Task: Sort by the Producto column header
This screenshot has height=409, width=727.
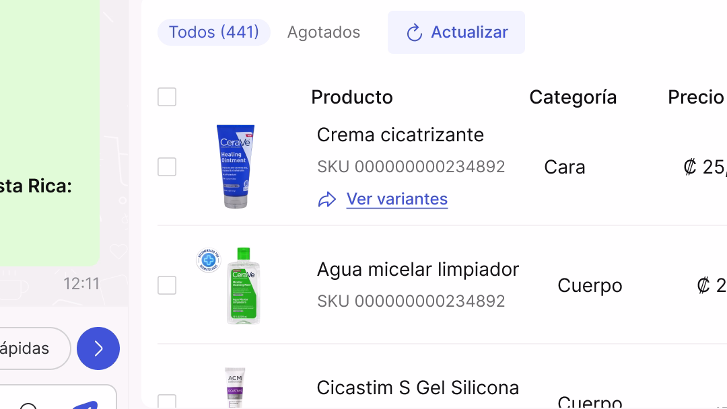Action: [x=352, y=97]
